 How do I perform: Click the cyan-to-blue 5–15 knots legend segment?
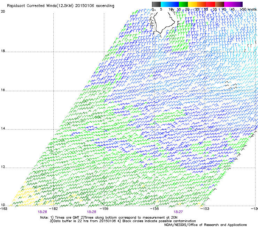pos(170,4)
